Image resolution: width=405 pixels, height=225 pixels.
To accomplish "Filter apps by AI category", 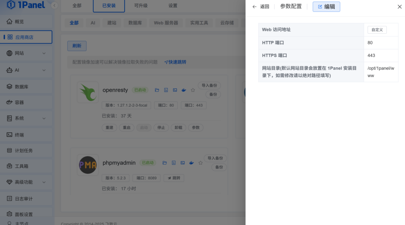I will click(93, 23).
